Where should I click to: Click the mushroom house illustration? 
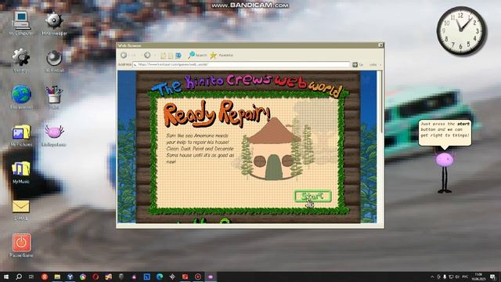tap(275, 150)
